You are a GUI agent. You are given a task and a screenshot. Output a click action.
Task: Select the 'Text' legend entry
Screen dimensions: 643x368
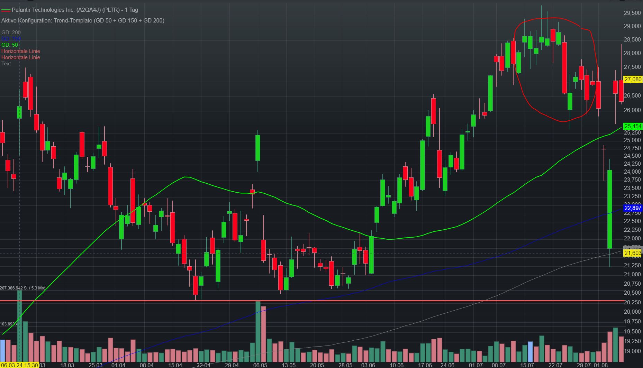[6, 64]
